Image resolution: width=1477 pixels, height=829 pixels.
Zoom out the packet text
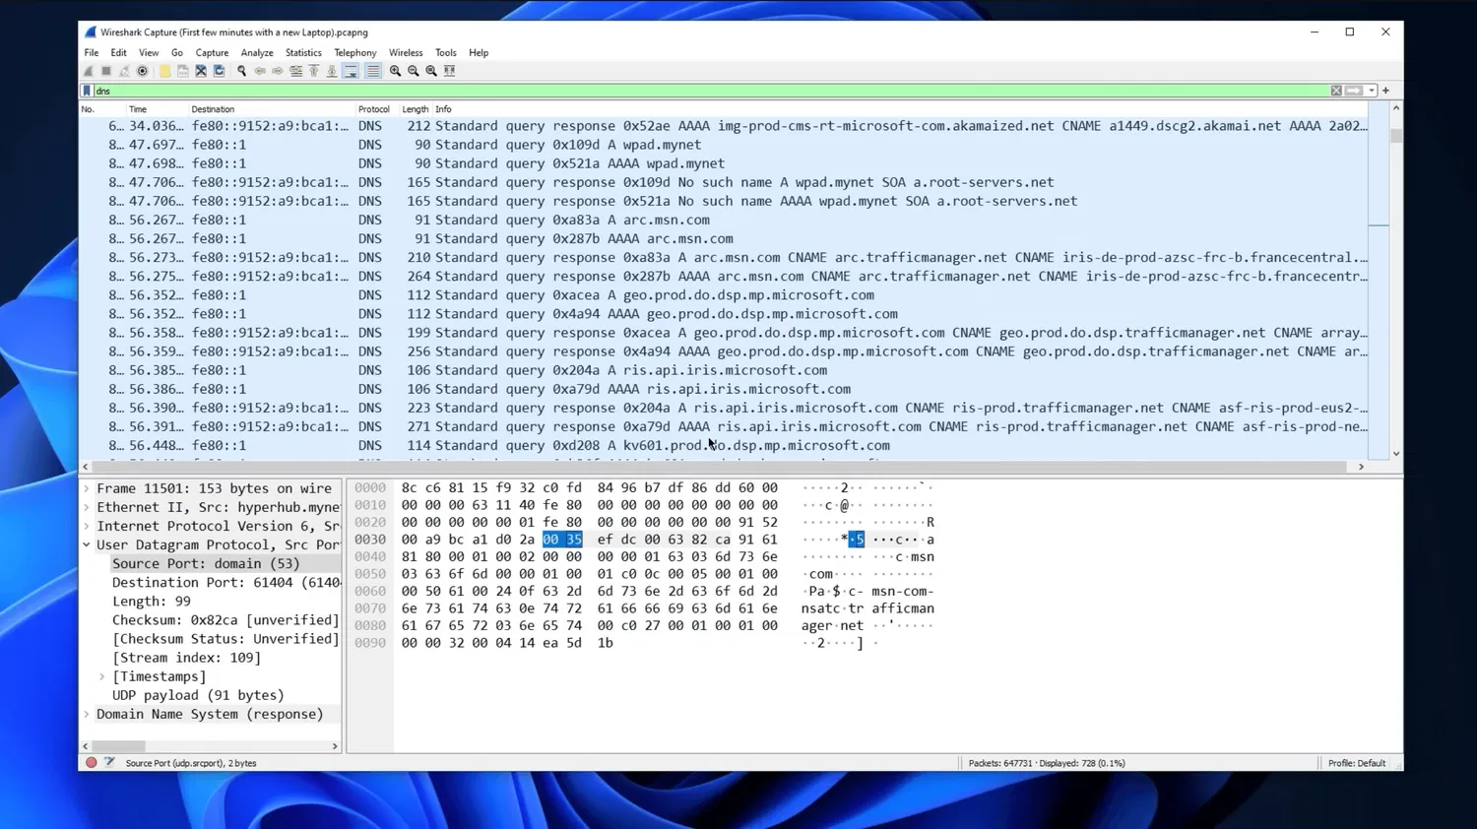pyautogui.click(x=414, y=71)
